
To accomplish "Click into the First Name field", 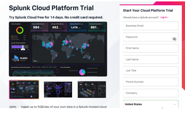I will tap(151, 48).
